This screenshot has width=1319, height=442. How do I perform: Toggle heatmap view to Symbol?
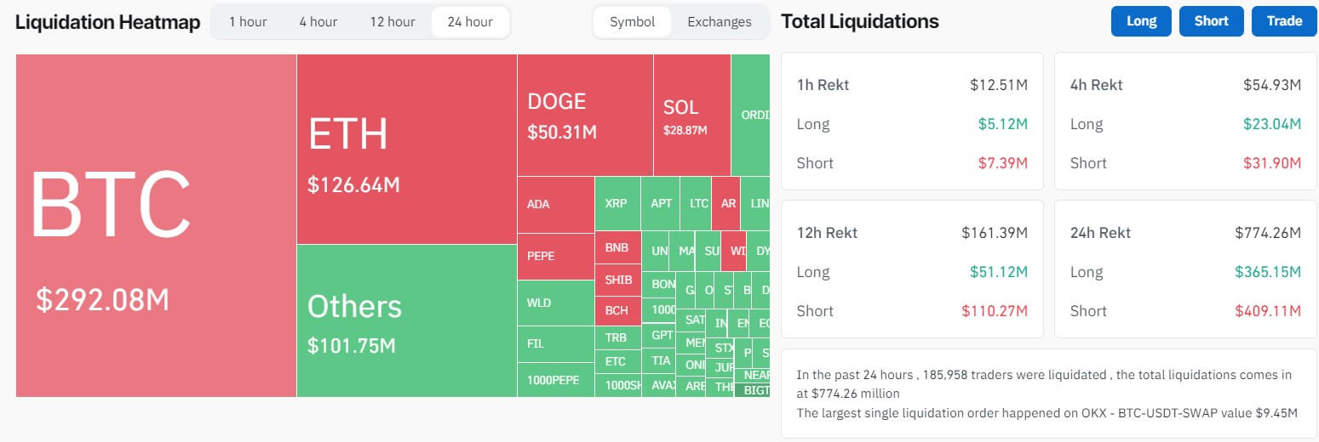pyautogui.click(x=633, y=22)
